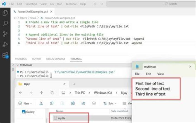Select Gallery in the navigation pane
Screen dimensions: 196x123
(28, 112)
